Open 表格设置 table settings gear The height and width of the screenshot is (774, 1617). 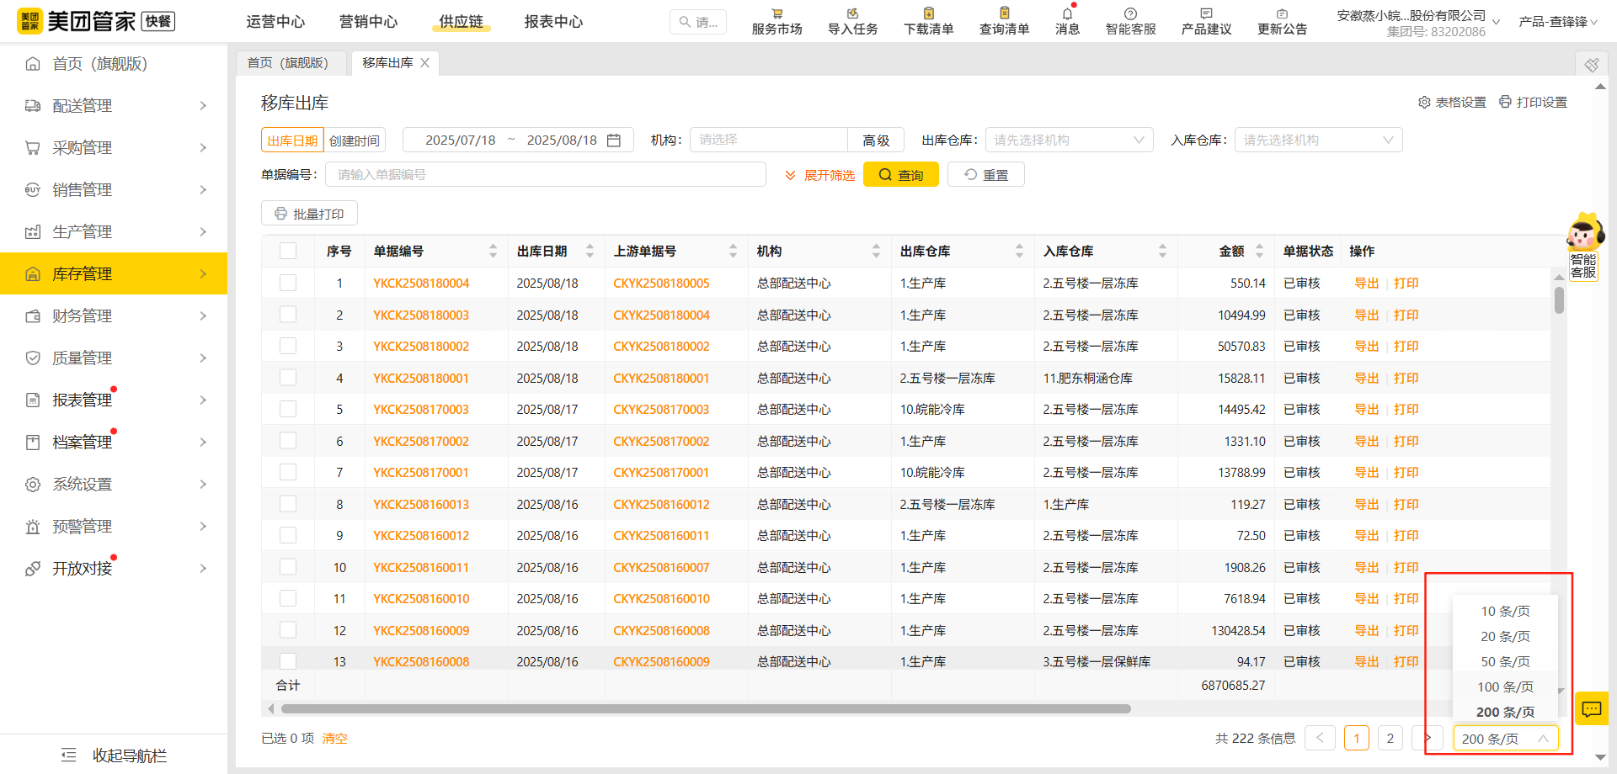click(1424, 102)
